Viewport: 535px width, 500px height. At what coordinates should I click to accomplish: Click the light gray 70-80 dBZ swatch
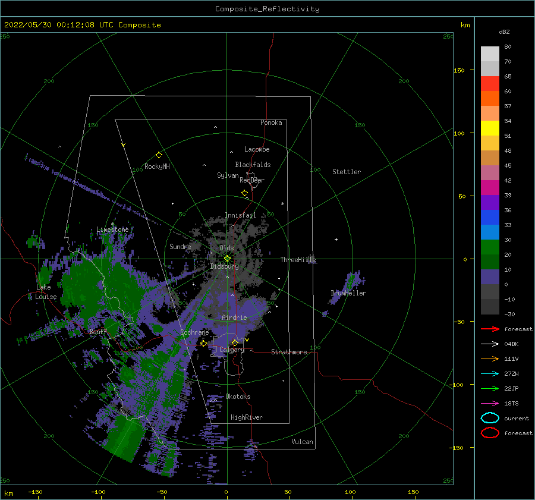pos(490,54)
